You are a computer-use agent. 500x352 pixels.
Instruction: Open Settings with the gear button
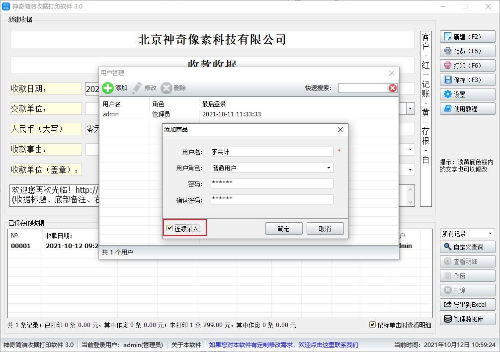[x=467, y=94]
